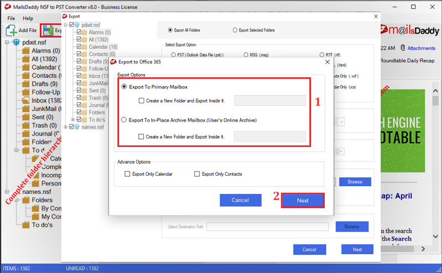Open the Attachments paperclip icon
442x273 pixels.
[403, 48]
